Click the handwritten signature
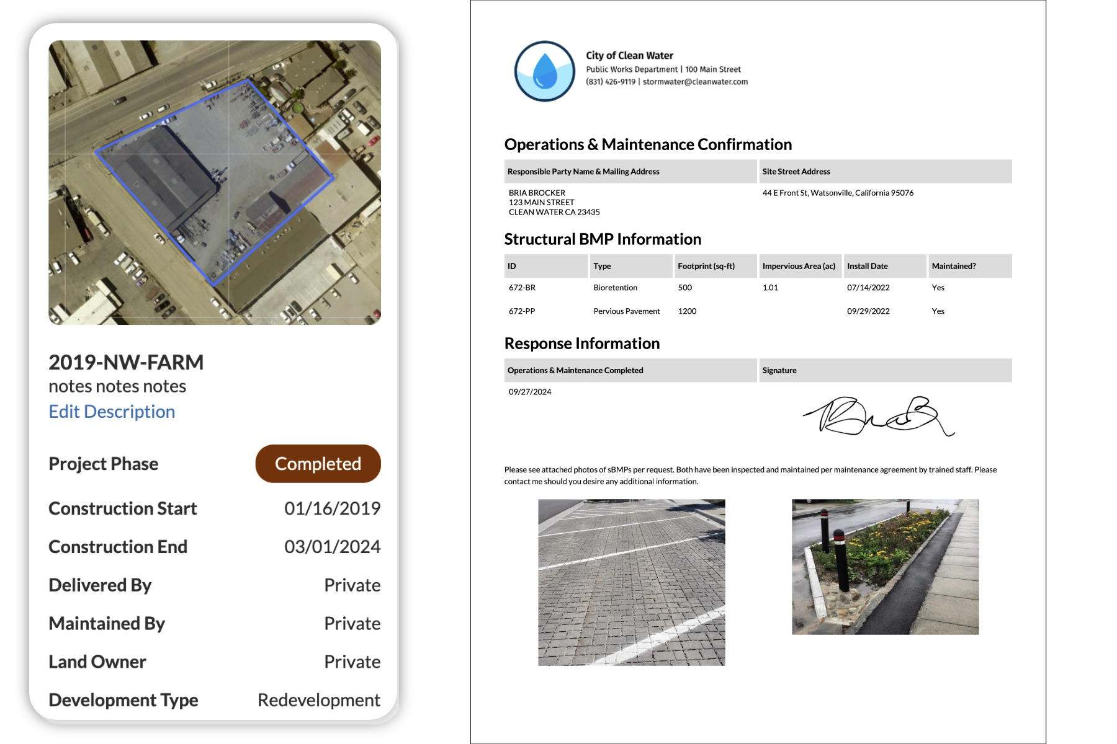This screenshot has height=744, width=1117. coord(879,416)
